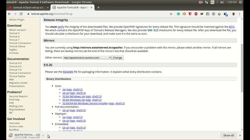Download Core 64-bit Windows zip

74,100
